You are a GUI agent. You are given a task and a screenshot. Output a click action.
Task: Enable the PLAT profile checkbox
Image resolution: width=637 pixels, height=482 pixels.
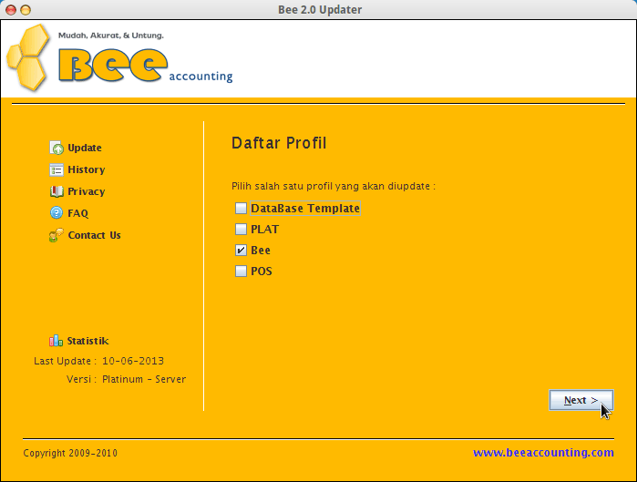tap(241, 229)
